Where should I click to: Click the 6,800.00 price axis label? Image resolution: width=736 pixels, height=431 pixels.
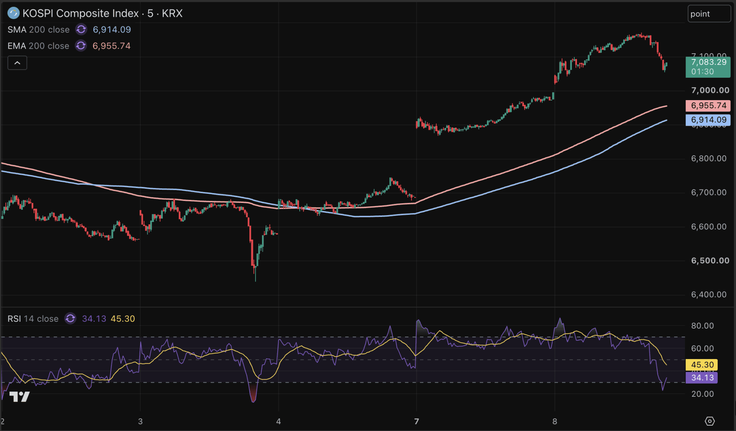coord(709,158)
